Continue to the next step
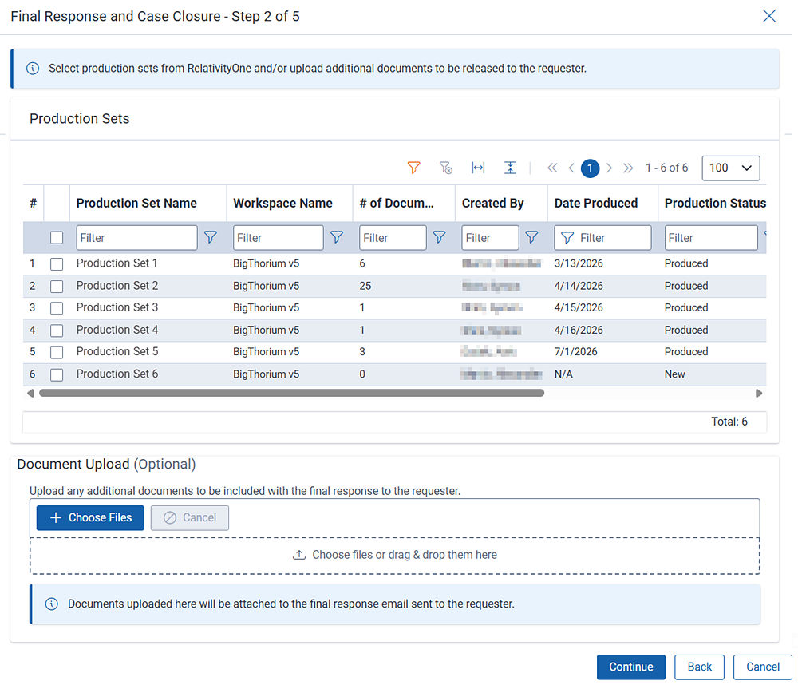This screenshot has width=798, height=689. 630,667
